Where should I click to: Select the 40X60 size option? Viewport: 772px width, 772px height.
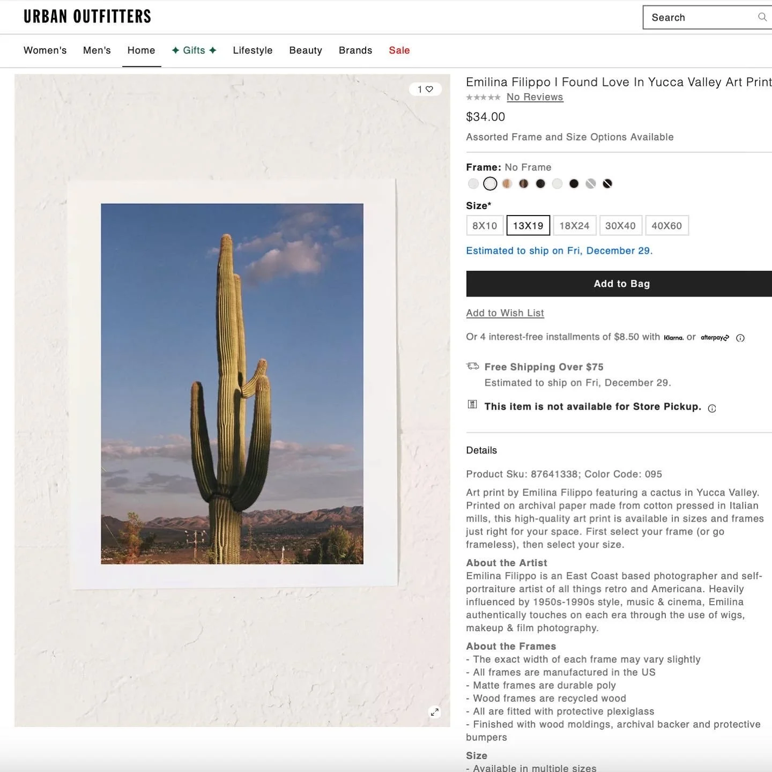coord(667,226)
